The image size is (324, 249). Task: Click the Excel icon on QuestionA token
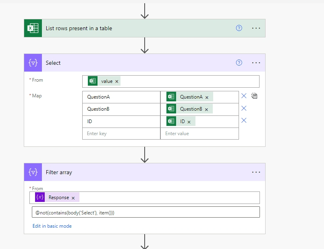point(171,97)
